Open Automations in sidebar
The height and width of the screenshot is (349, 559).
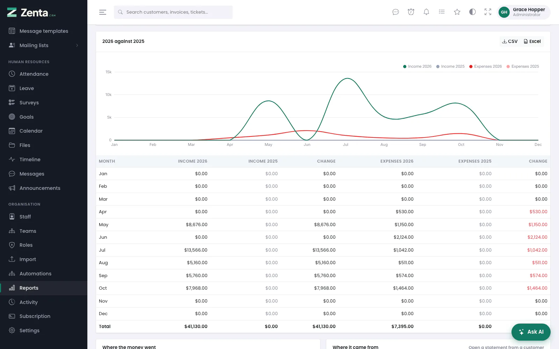coord(44,274)
